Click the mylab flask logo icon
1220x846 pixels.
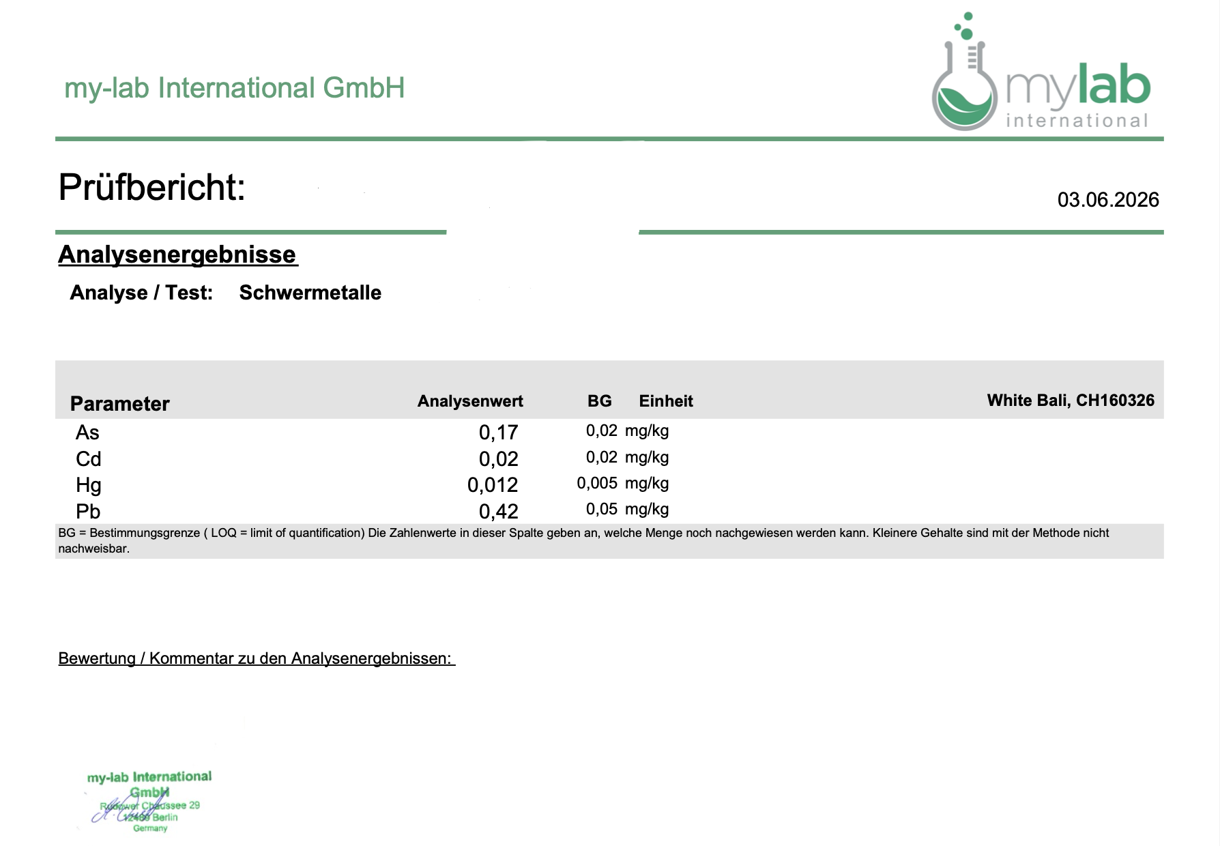point(965,72)
